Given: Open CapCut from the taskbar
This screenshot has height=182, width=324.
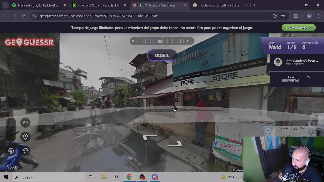Looking at the screenshot, I should [x=117, y=177].
